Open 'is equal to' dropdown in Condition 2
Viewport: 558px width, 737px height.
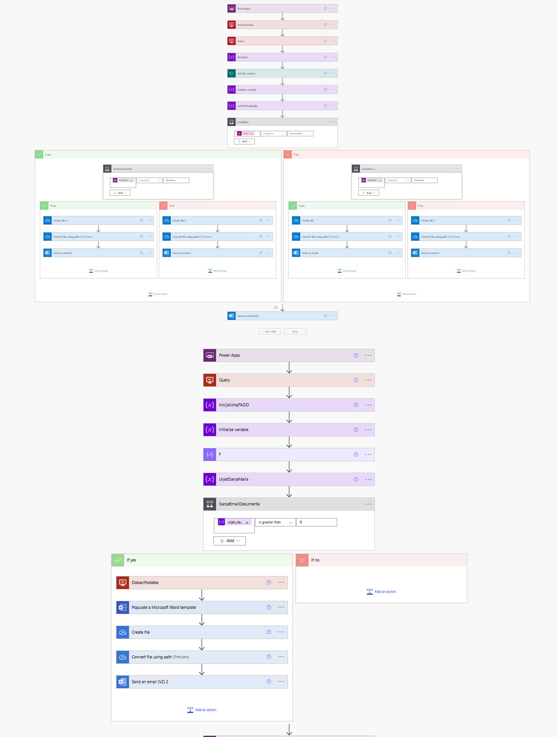point(398,181)
